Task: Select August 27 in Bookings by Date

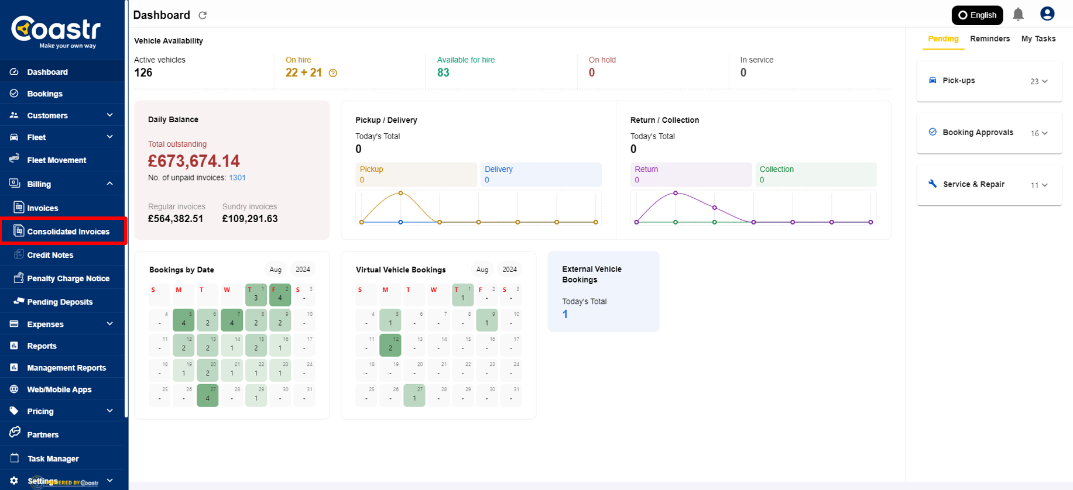Action: tap(208, 396)
